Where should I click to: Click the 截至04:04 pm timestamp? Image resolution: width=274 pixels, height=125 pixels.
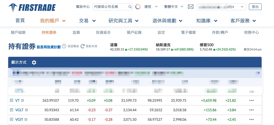click(x=253, y=49)
